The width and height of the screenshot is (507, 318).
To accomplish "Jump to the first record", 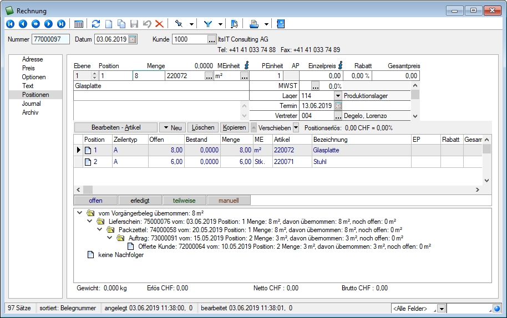I will pos(9,24).
